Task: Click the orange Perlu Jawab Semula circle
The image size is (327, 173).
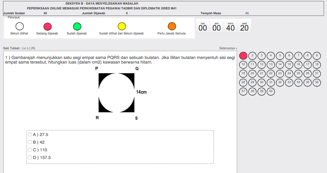Action: coord(172,26)
